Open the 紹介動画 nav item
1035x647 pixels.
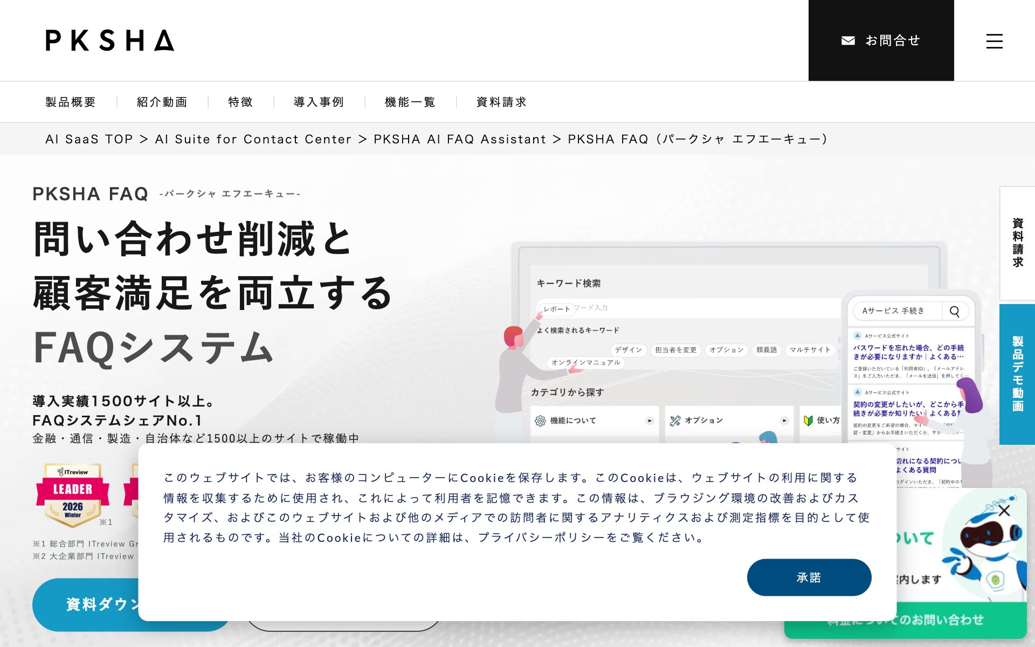tap(162, 102)
